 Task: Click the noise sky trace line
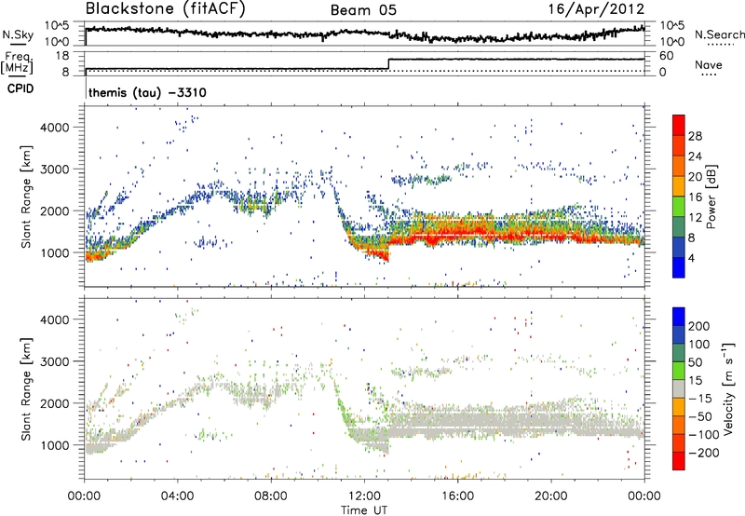pyautogui.click(x=365, y=34)
